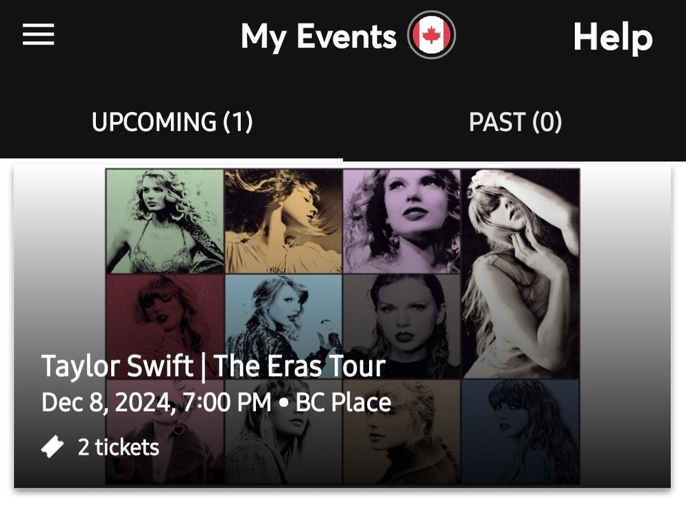Click the ticket icon on event card
Screen dimensions: 686x517
click(x=54, y=448)
